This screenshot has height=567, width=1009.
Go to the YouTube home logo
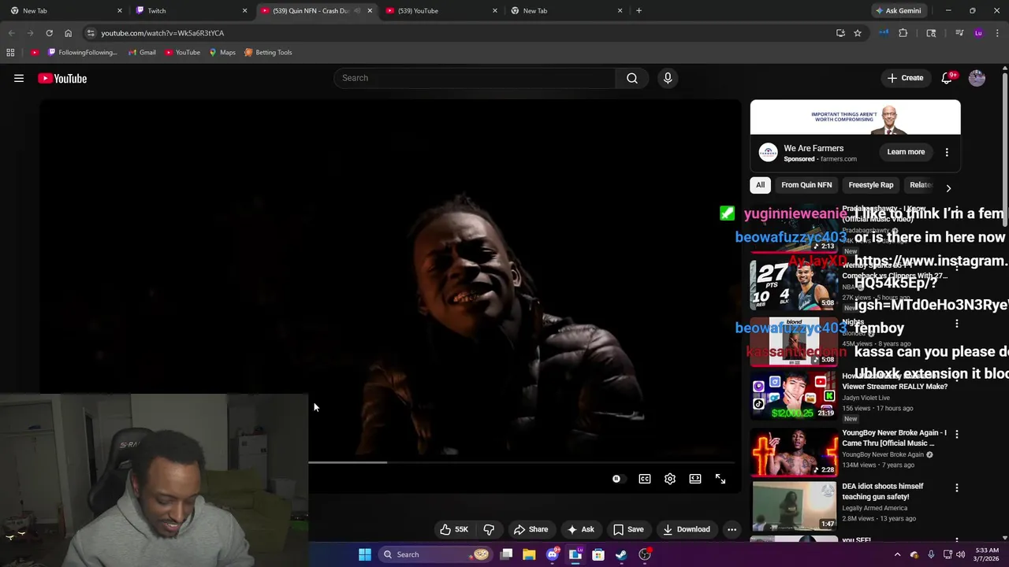click(x=62, y=78)
